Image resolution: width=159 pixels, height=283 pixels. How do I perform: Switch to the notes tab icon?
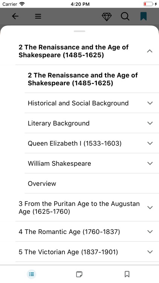[x=79, y=274]
